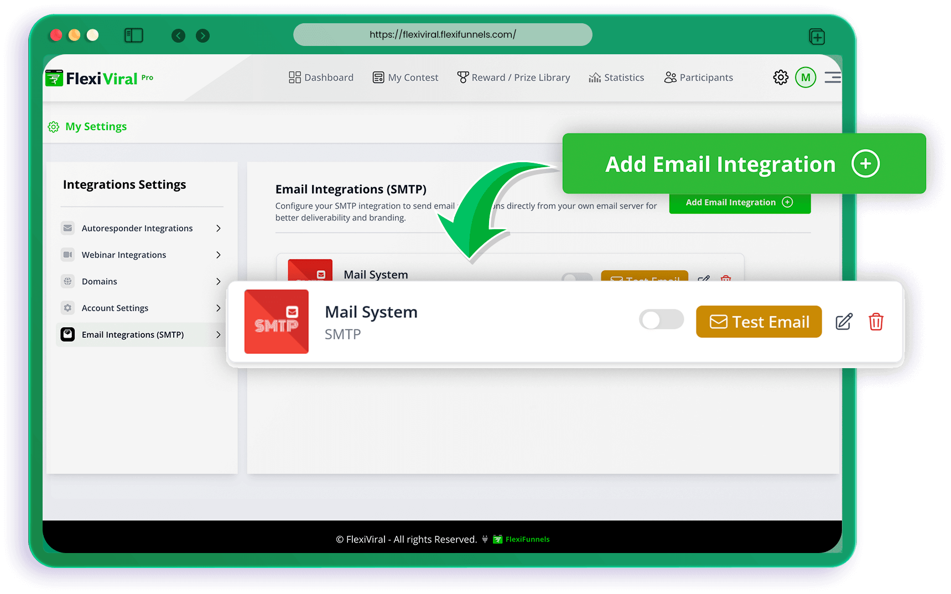Select Email Integrations (SMTP) sidebar item

(133, 334)
